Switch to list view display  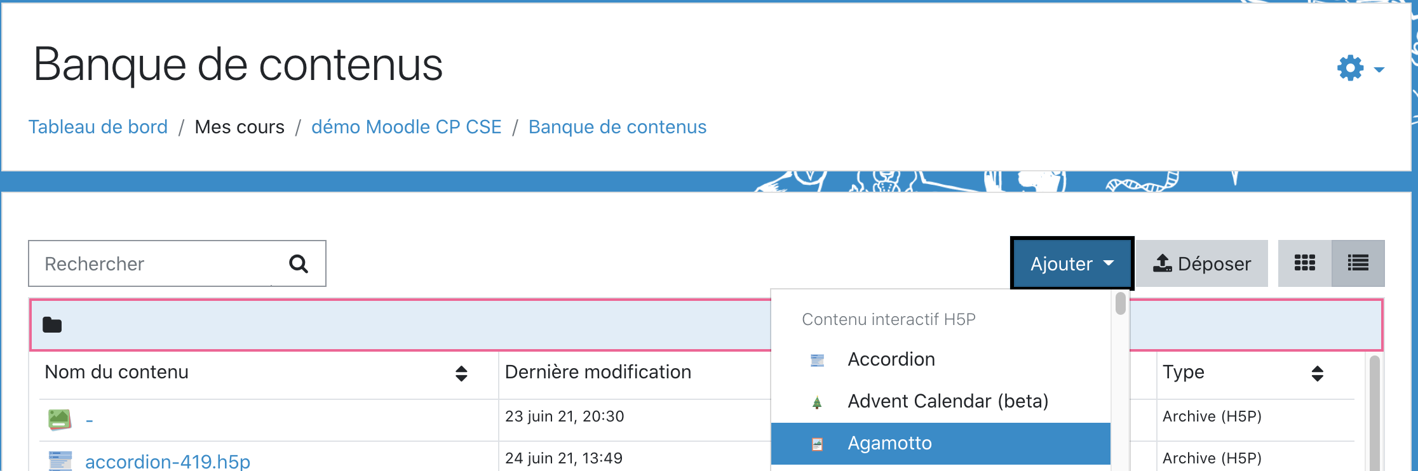click(1358, 263)
